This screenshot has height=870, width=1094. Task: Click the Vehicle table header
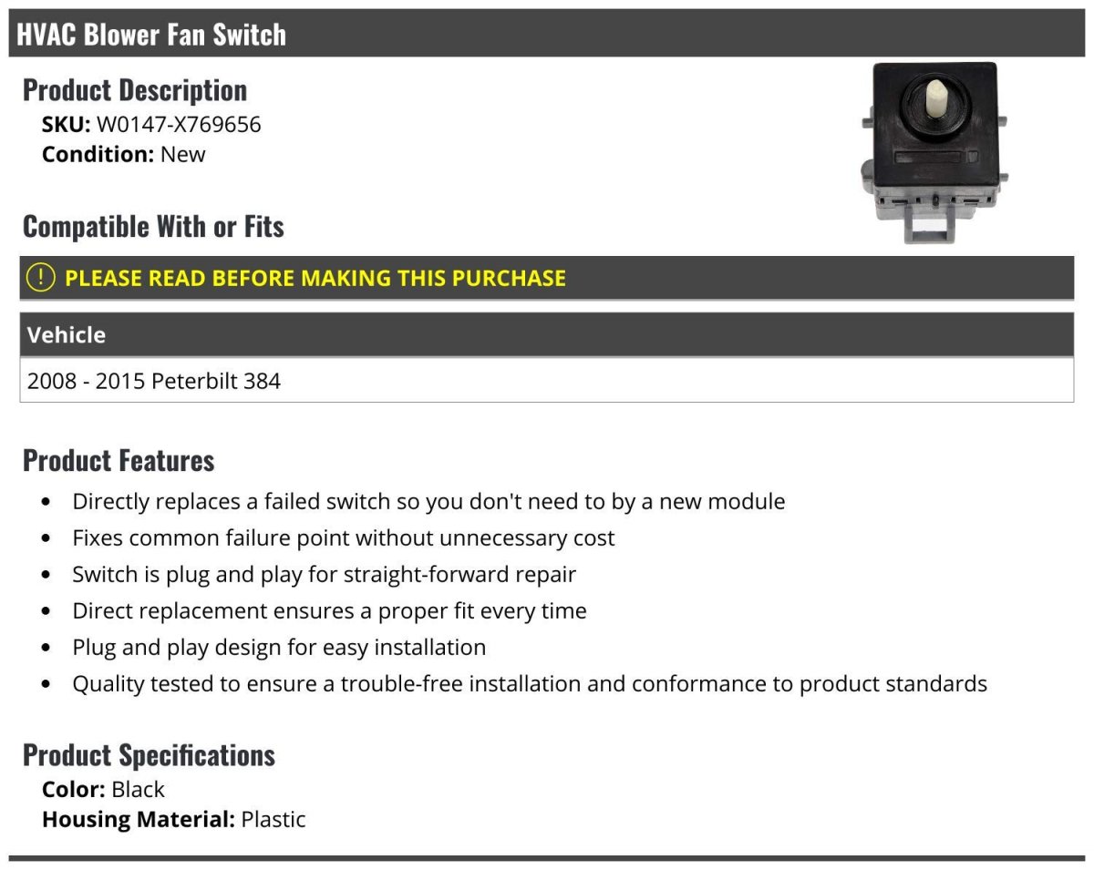point(67,335)
